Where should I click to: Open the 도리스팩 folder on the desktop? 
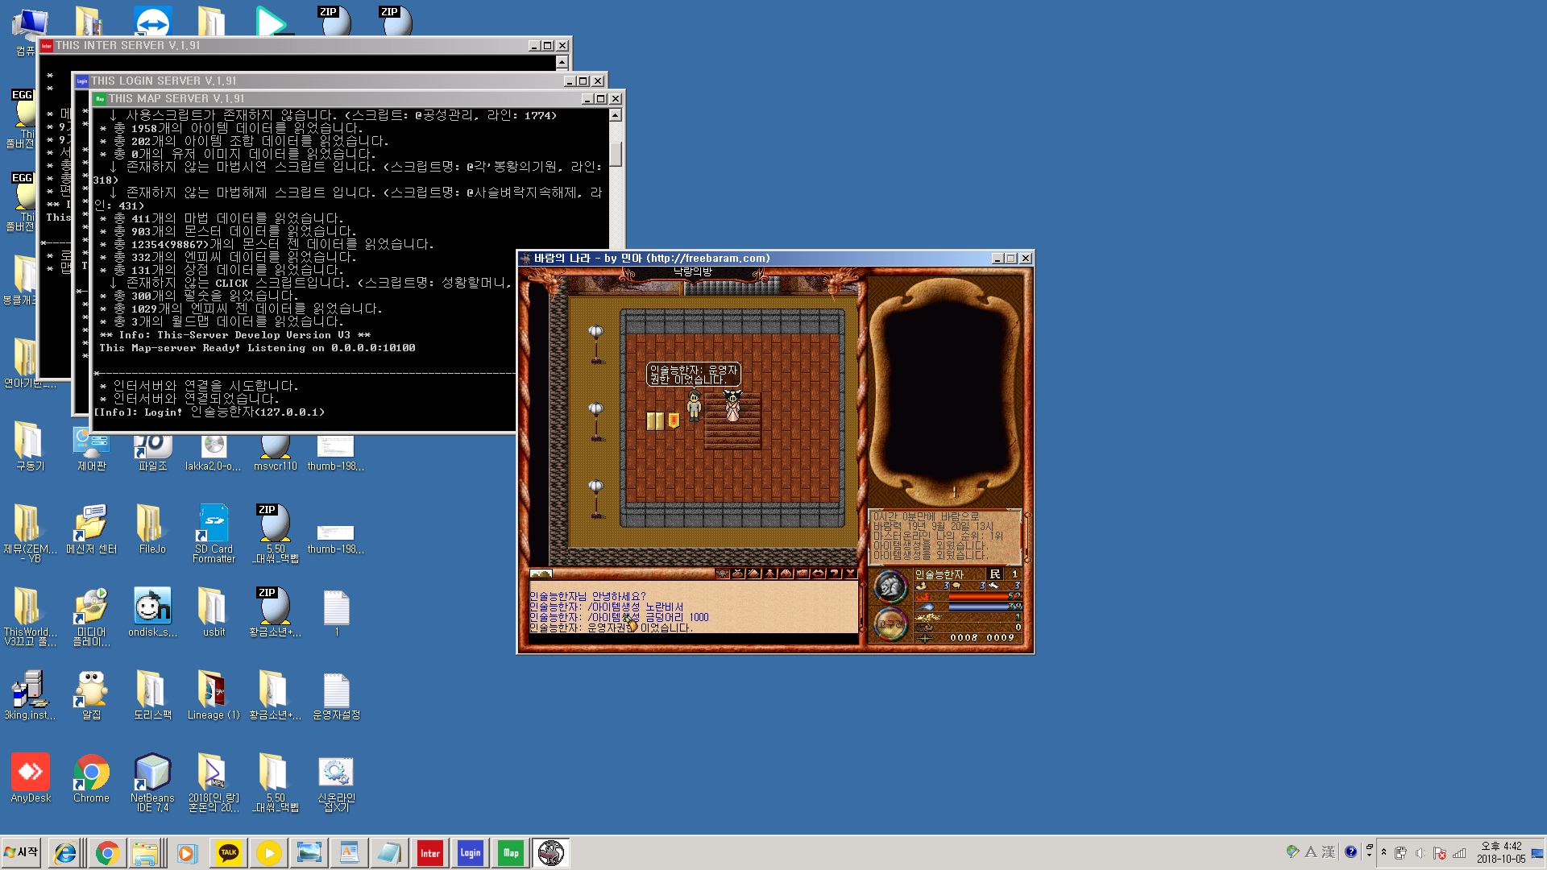152,695
